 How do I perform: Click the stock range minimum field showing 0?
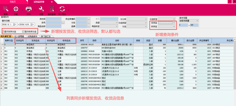coord(183,25)
